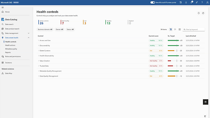Open the hamburger navigation menu
This screenshot has width=210, height=118.
pos(3,8)
